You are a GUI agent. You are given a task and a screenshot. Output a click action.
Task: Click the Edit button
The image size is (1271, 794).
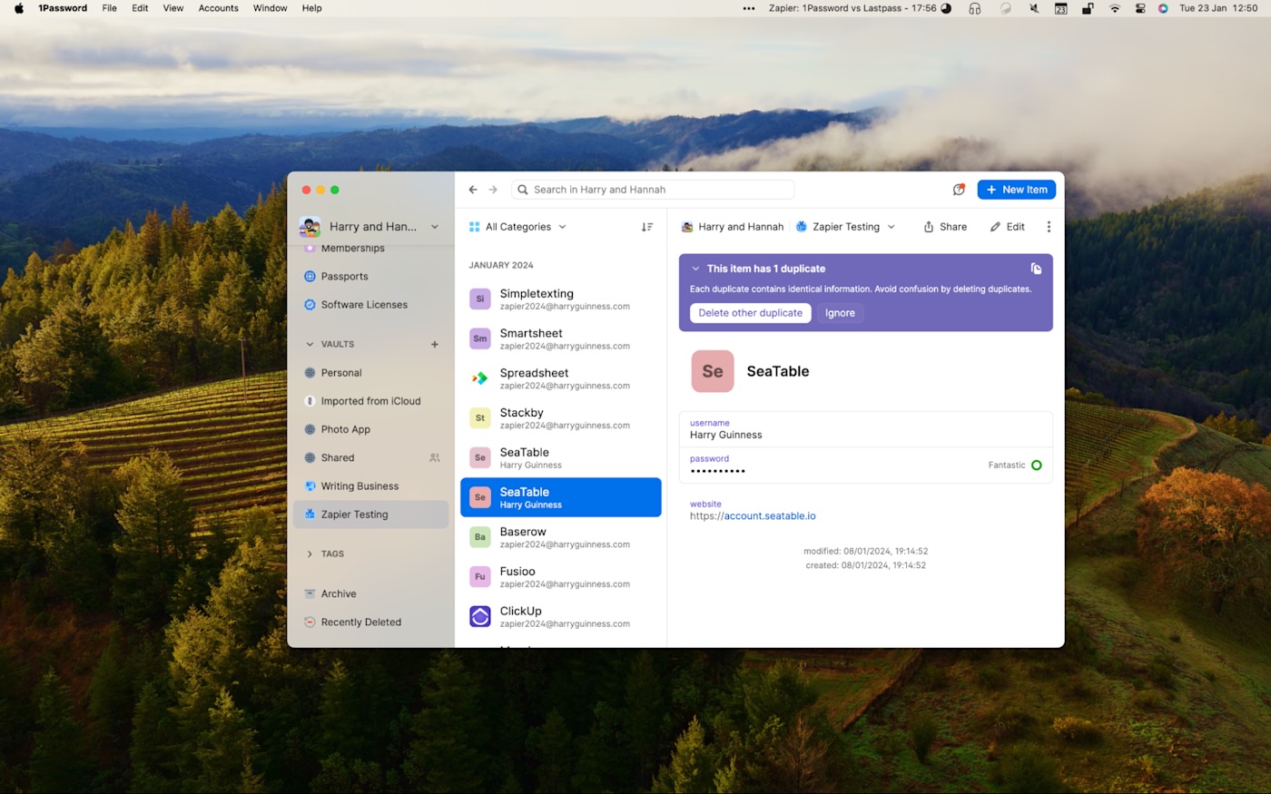[x=1008, y=227]
